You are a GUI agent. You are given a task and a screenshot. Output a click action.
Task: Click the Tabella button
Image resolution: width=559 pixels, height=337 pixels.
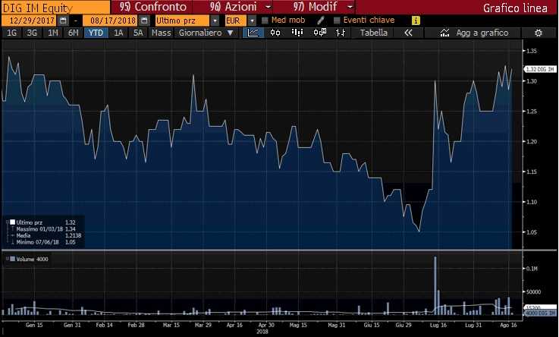tap(373, 33)
